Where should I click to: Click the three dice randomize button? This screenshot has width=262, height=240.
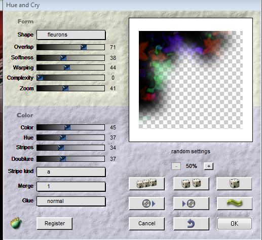[x=146, y=184]
